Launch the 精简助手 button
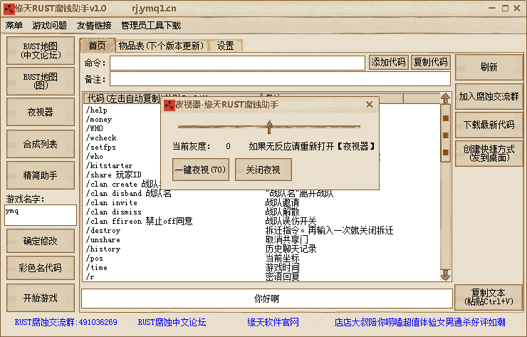The image size is (527, 337). (41, 175)
